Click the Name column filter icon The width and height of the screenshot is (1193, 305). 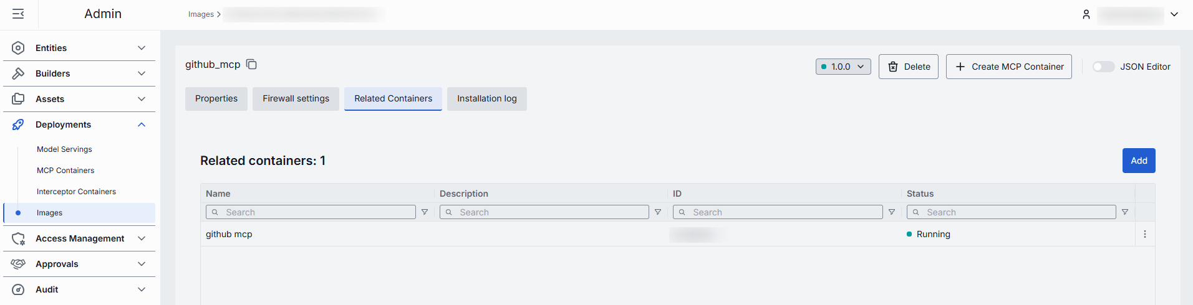pyautogui.click(x=425, y=212)
